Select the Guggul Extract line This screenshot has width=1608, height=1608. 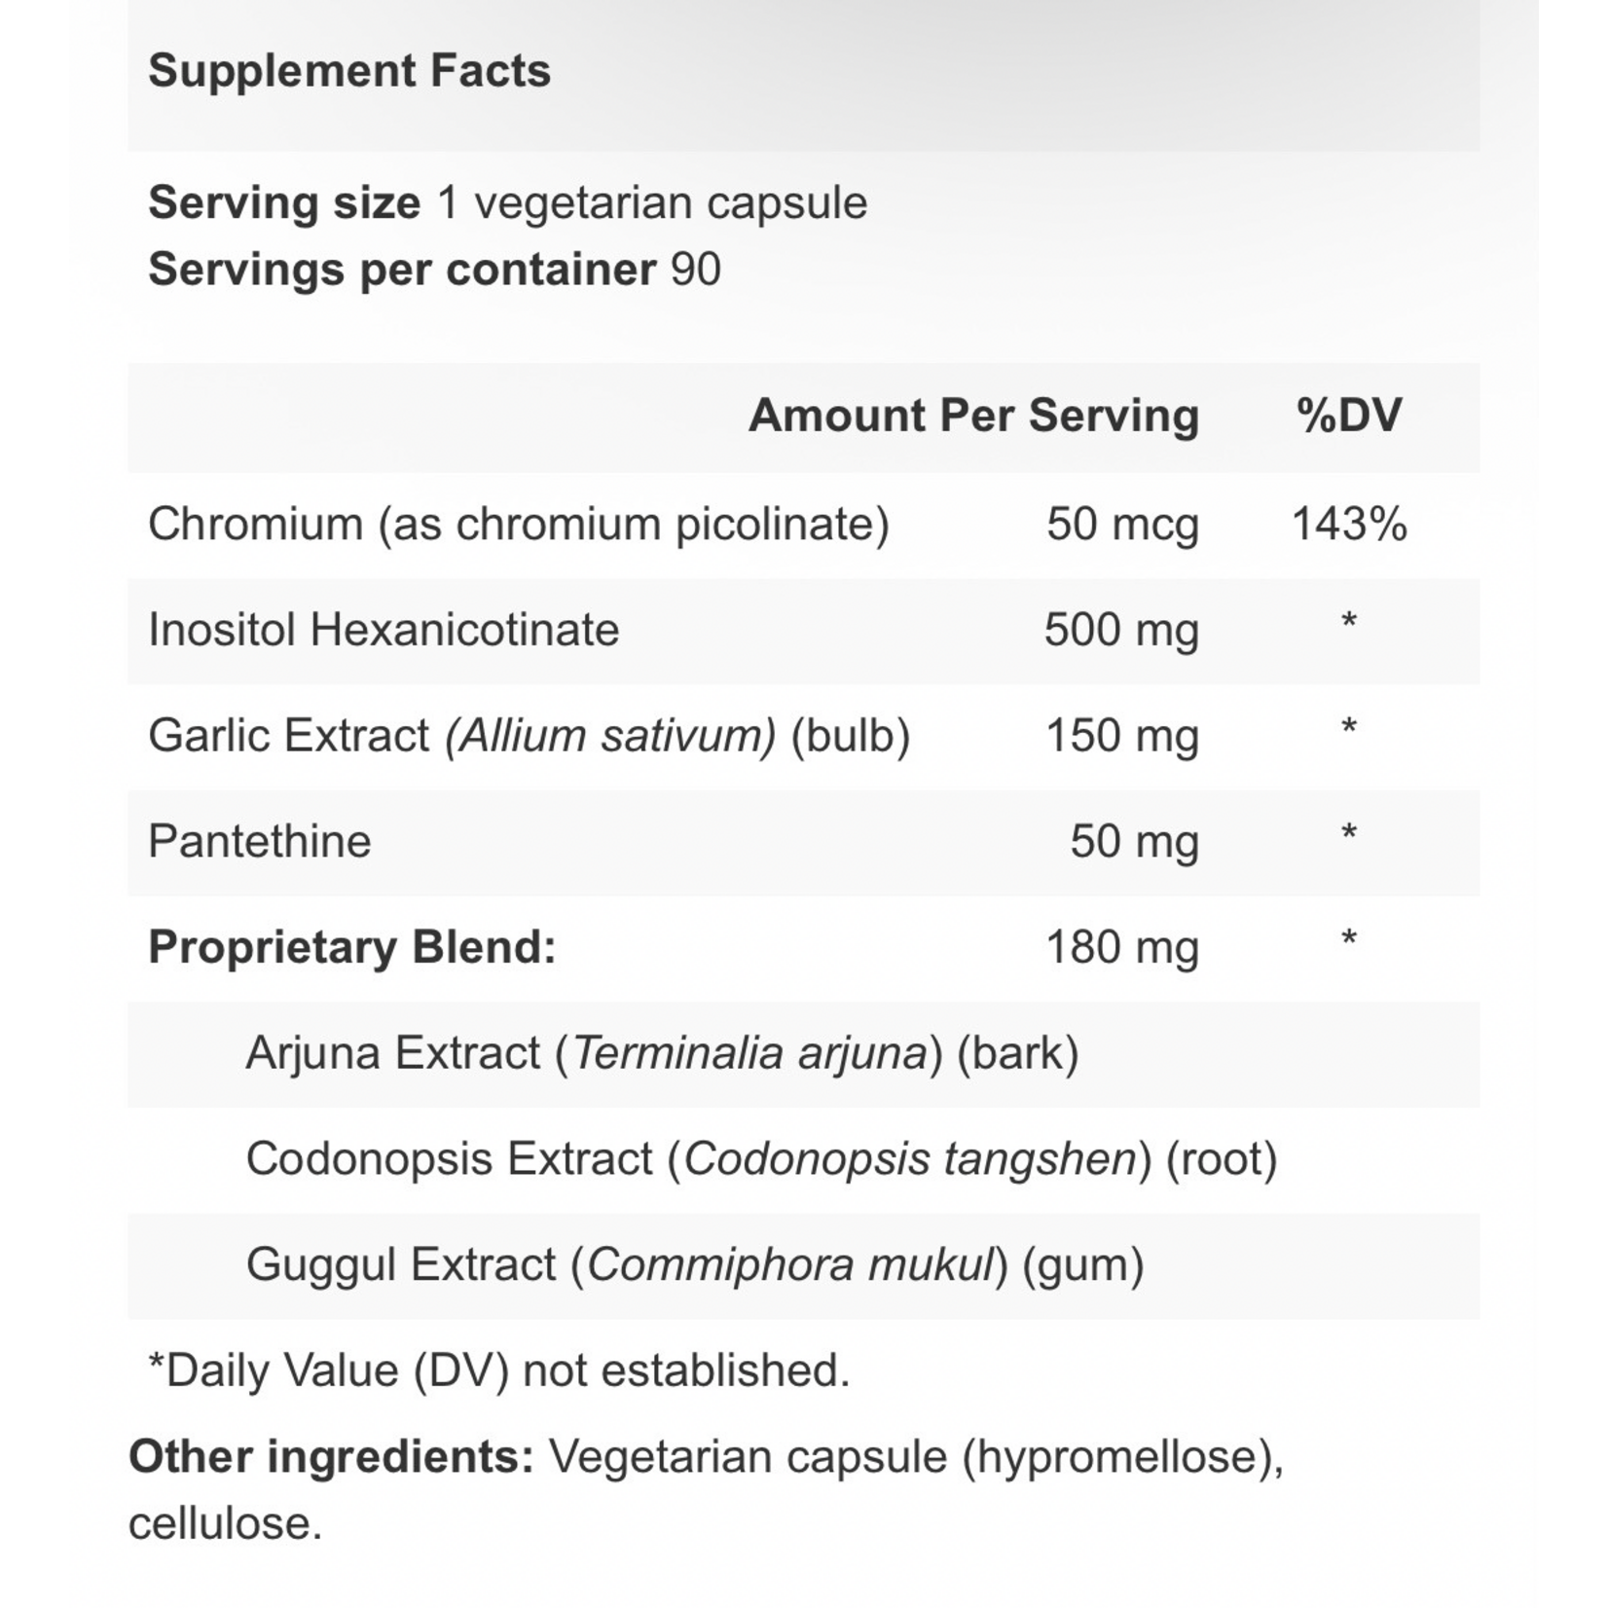tap(694, 1265)
